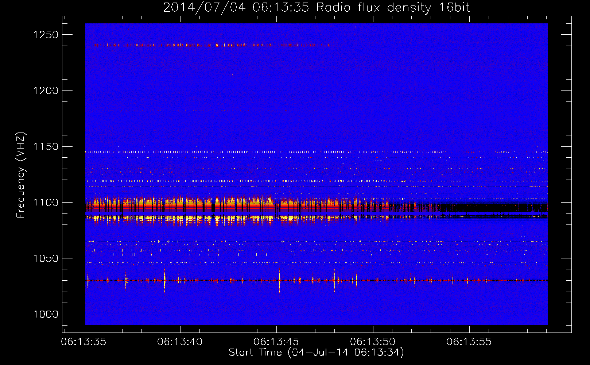Image resolution: width=590 pixels, height=365 pixels.
Task: Click the 'Start Time (04-Jul-14 06:13:34)' axis label
Action: [x=316, y=353]
